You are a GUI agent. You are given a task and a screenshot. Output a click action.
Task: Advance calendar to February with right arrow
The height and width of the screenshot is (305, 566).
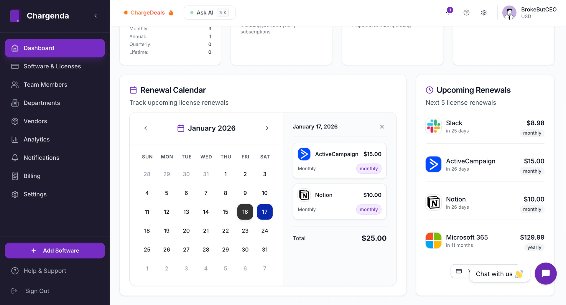click(267, 128)
